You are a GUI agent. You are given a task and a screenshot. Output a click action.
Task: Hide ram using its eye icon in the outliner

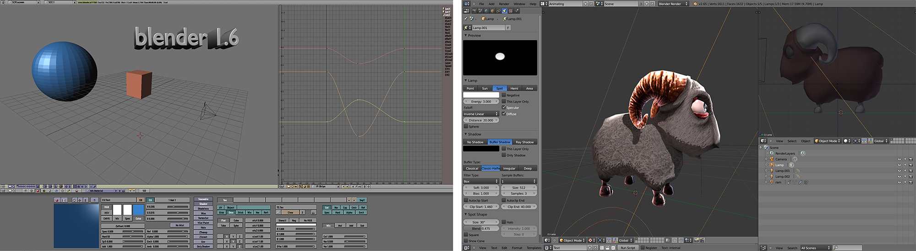tap(900, 182)
